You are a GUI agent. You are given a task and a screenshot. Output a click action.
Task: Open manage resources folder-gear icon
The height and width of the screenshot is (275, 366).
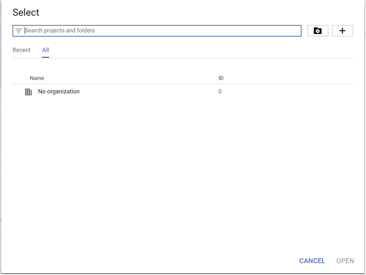[x=318, y=31]
